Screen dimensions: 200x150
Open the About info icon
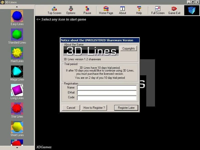coord(122,10)
